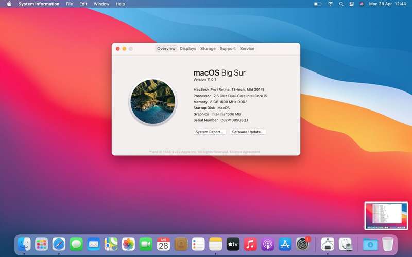
Task: Select the Overview tab
Action: pyautogui.click(x=166, y=49)
